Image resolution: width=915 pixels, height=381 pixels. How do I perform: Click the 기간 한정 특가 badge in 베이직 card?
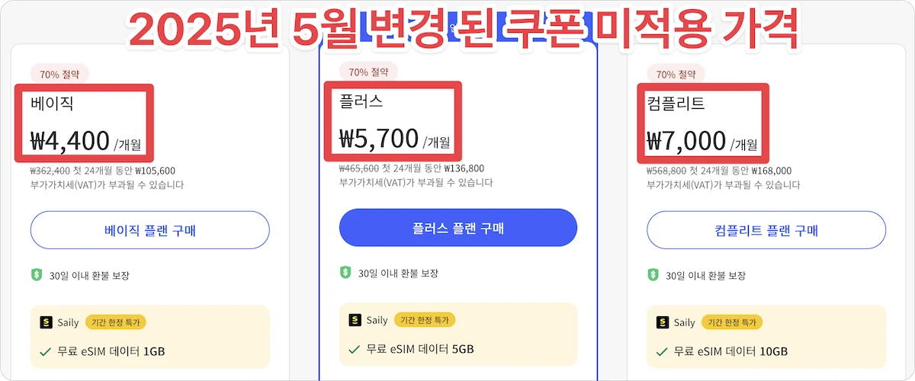[x=115, y=322]
